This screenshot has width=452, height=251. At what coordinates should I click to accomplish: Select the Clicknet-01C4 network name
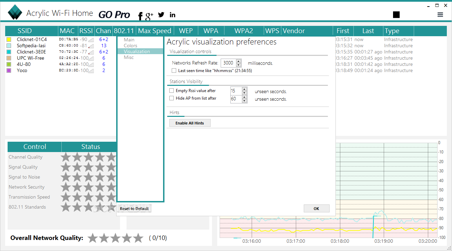[32, 39]
